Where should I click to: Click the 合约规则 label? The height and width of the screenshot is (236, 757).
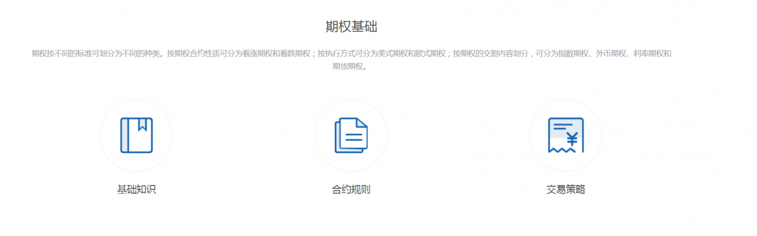pos(351,189)
